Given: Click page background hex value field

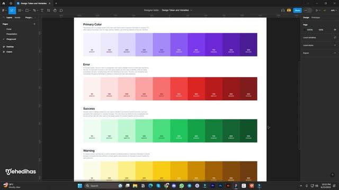Looking at the screenshot, I should point(310,30).
